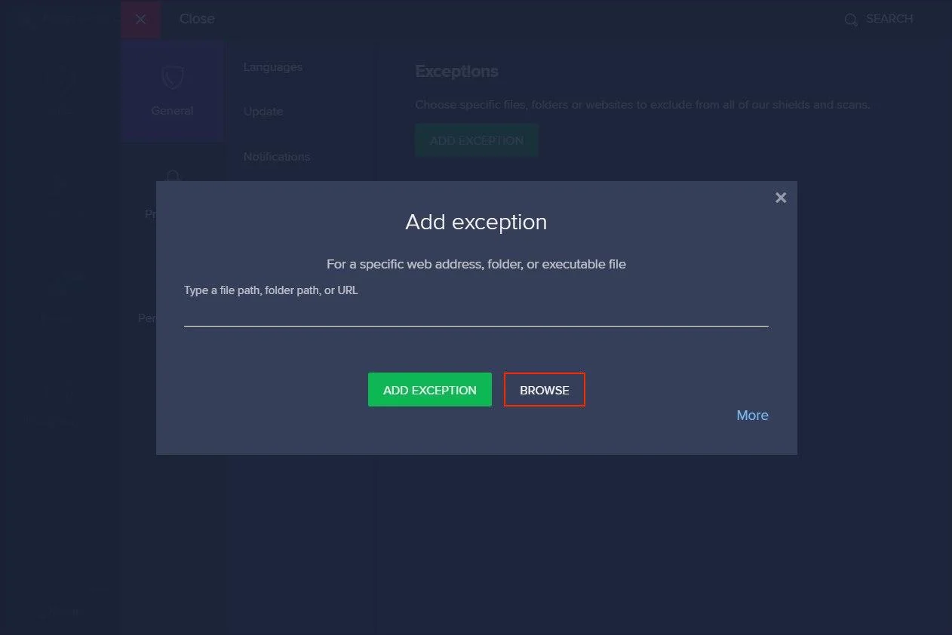Click the magnifier search icon
The image size is (952, 635).
click(x=851, y=20)
